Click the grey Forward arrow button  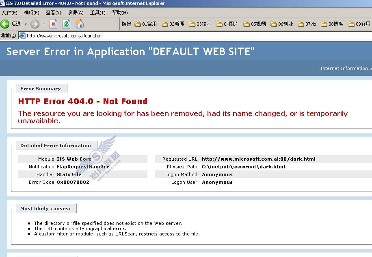[35, 24]
